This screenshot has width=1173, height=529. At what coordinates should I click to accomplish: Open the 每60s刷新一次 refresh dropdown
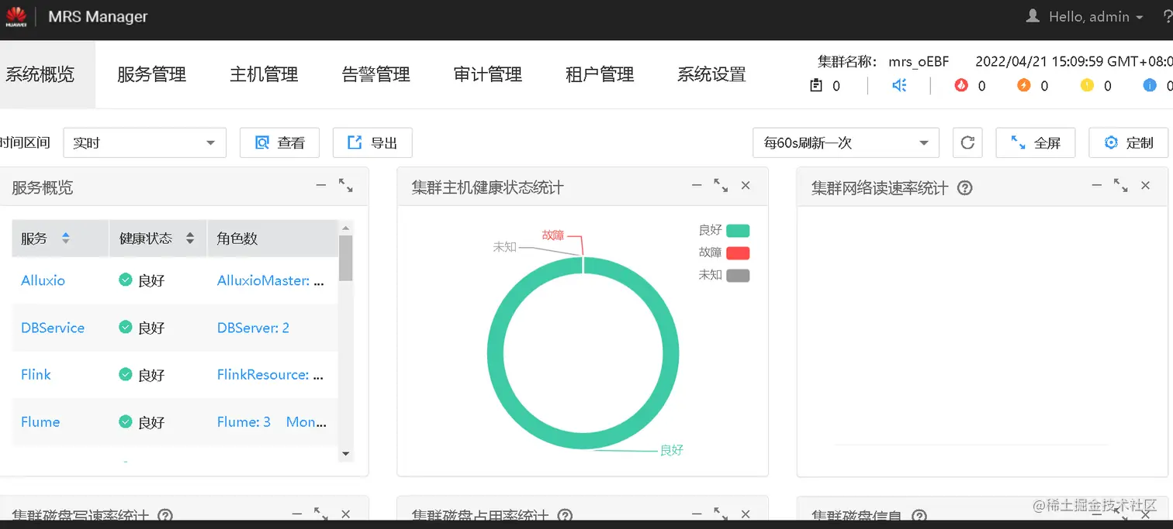click(846, 143)
